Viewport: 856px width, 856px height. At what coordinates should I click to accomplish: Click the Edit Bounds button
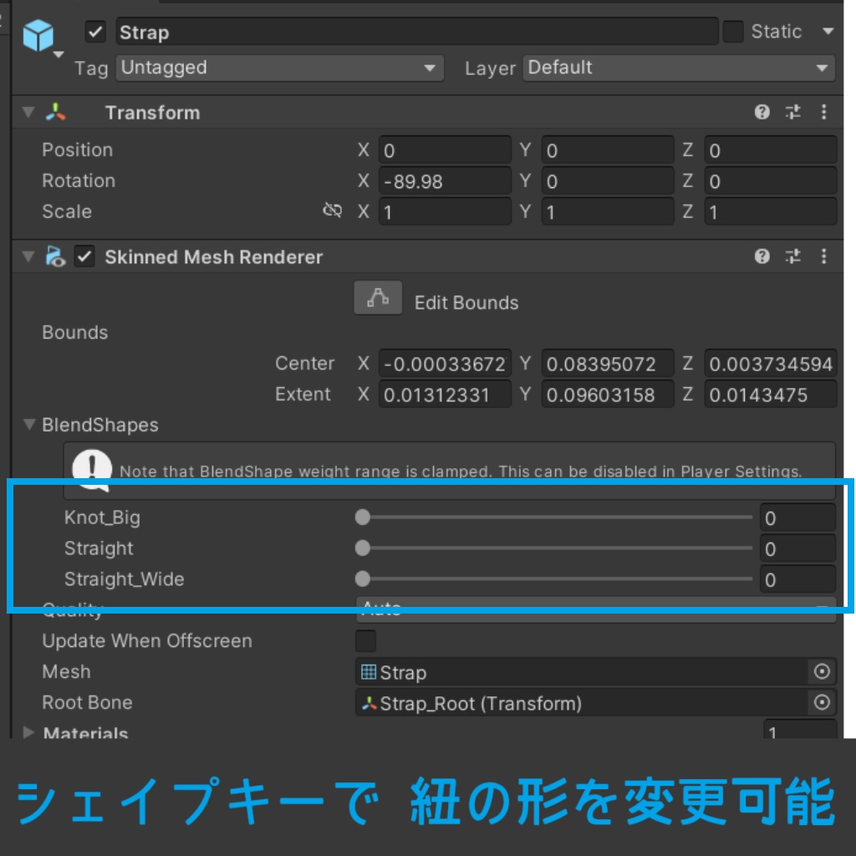pyautogui.click(x=377, y=298)
